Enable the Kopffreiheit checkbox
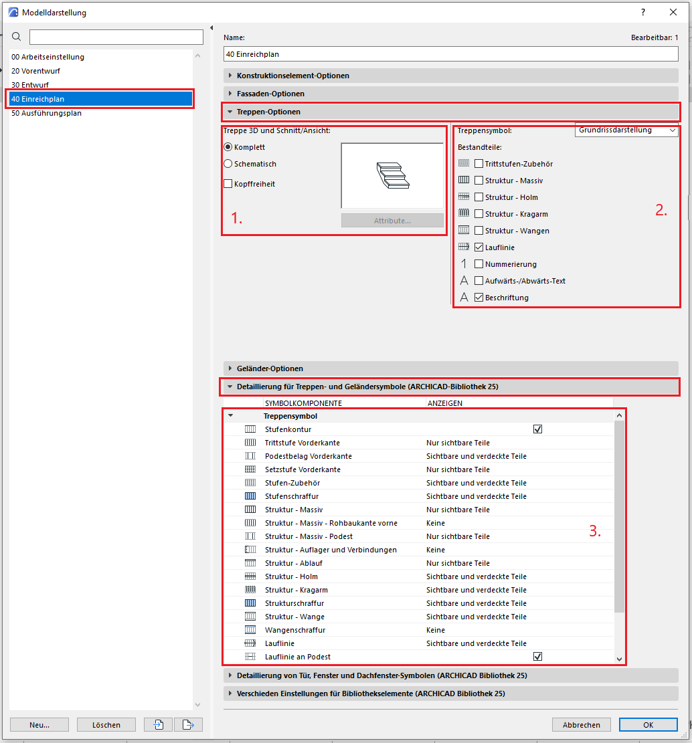 pyautogui.click(x=228, y=184)
